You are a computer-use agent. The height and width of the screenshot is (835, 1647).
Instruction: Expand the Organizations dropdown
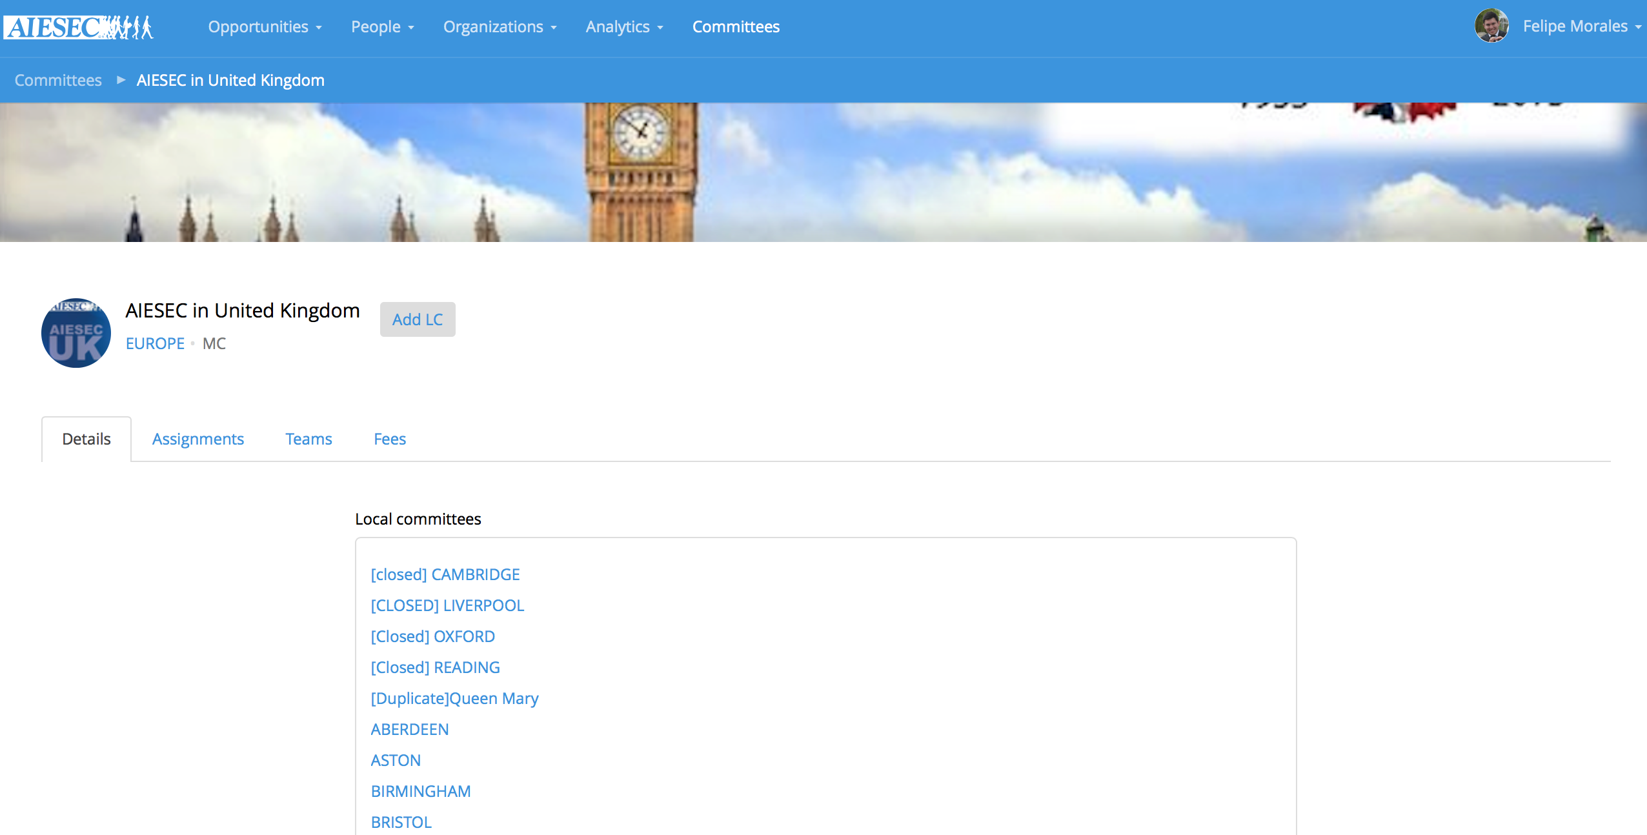[500, 27]
